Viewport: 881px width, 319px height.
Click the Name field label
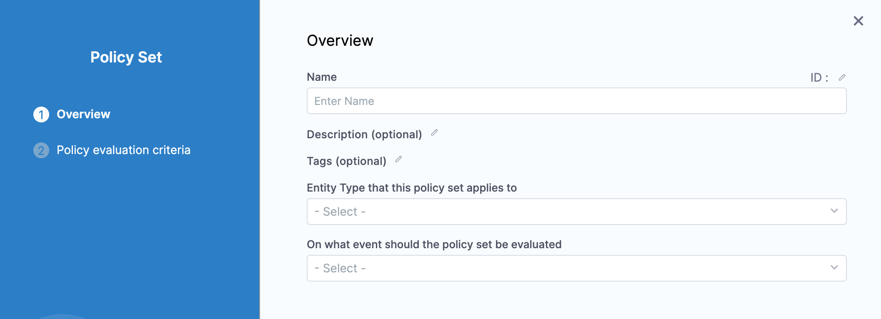click(322, 77)
